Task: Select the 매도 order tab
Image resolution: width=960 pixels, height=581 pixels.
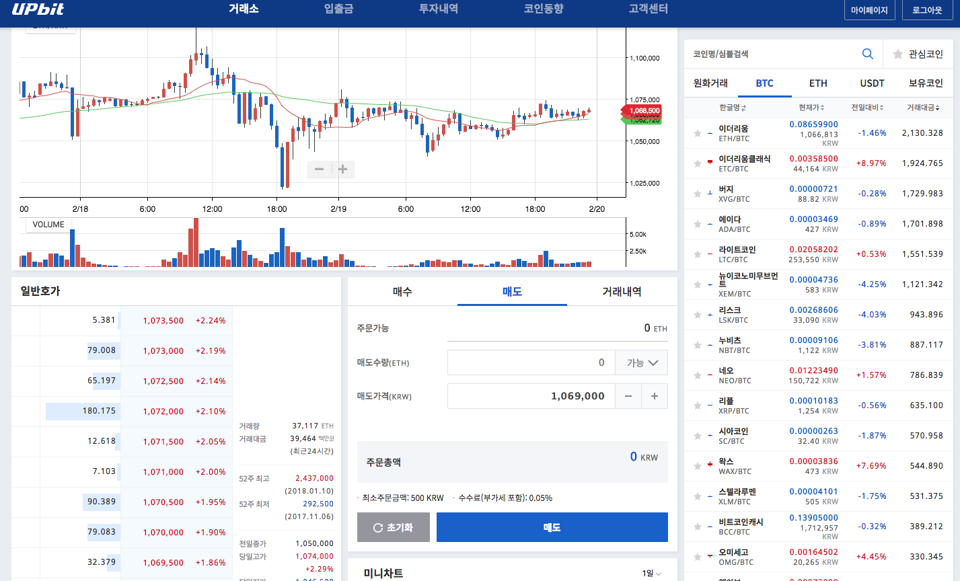Action: pos(512,292)
